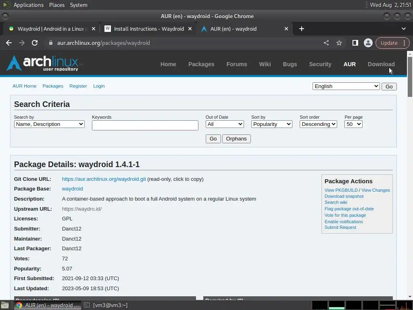The width and height of the screenshot is (413, 310).
Task: Open the Arch Wiki link
Action: 265,64
